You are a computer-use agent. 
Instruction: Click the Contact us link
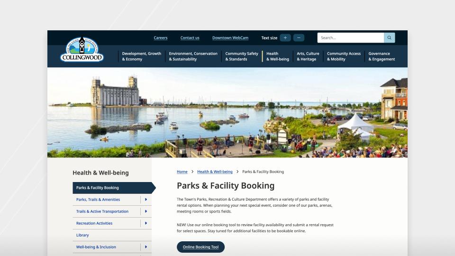tap(190, 38)
